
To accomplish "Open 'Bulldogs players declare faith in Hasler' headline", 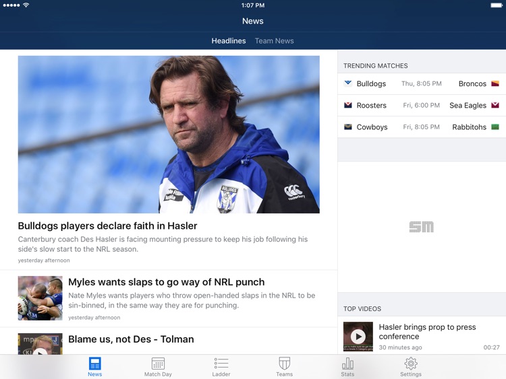I will 107,226.
